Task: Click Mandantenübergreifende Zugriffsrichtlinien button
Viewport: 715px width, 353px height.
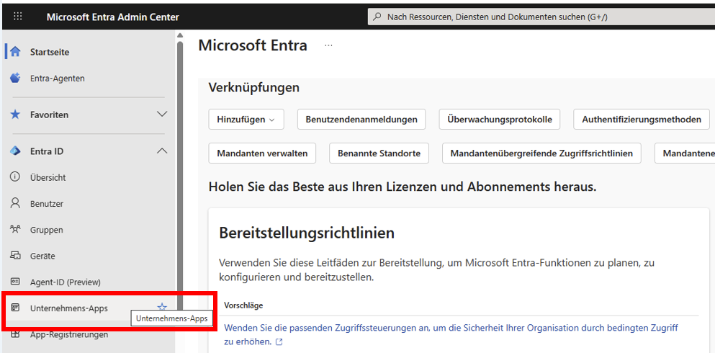Action: tap(541, 153)
